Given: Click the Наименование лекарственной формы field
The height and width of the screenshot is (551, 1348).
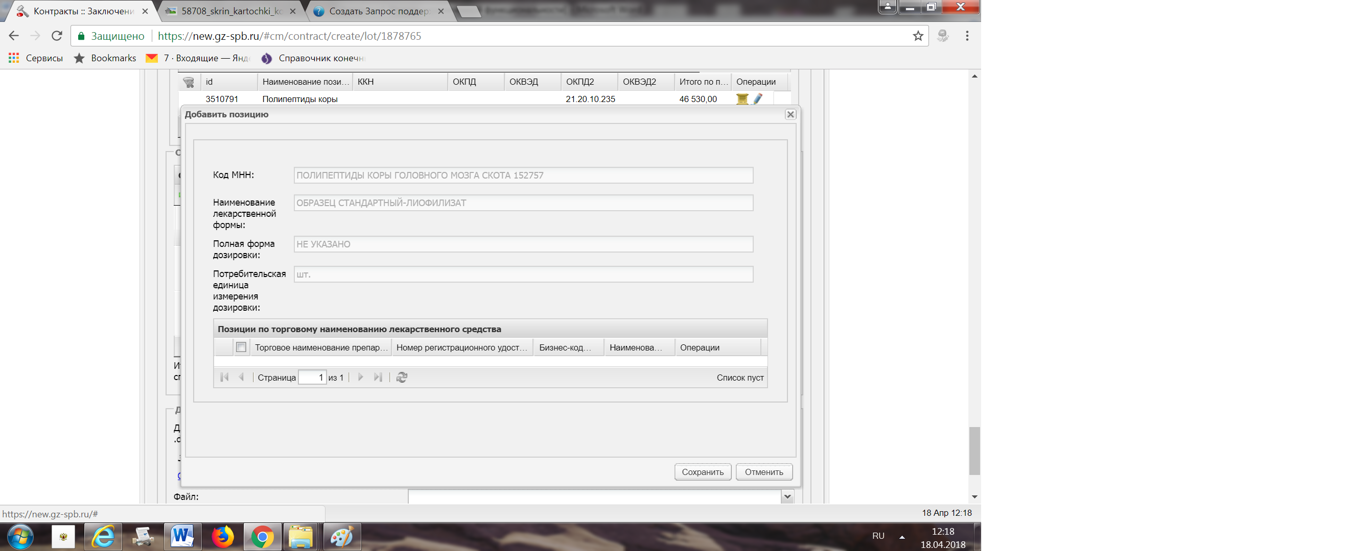Looking at the screenshot, I should tap(523, 203).
